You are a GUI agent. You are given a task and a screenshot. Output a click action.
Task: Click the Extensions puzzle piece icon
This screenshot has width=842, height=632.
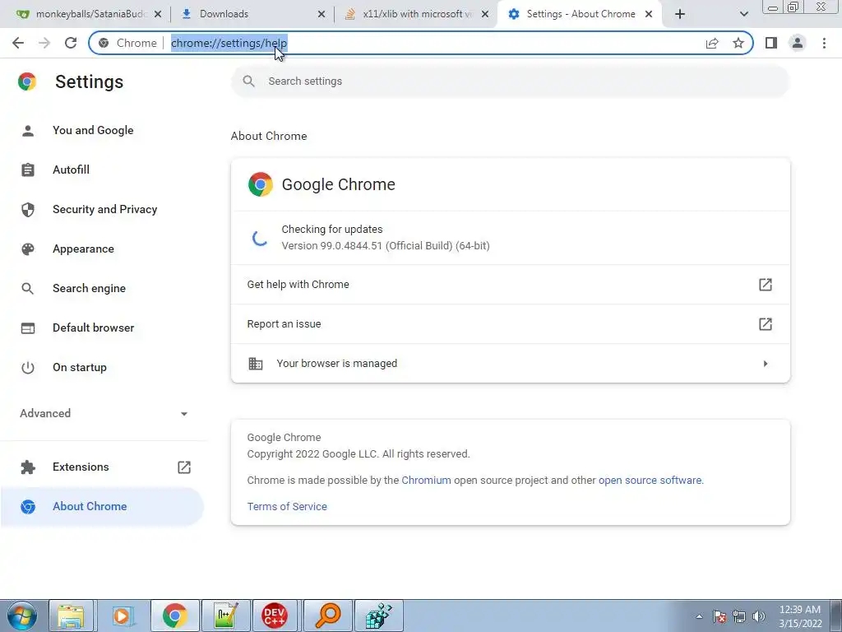[x=28, y=467]
